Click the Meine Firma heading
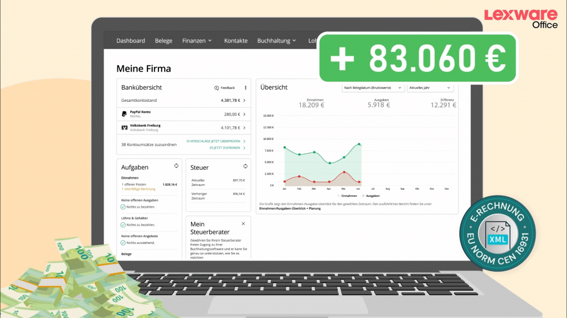This screenshot has height=318, width=567. point(143,69)
